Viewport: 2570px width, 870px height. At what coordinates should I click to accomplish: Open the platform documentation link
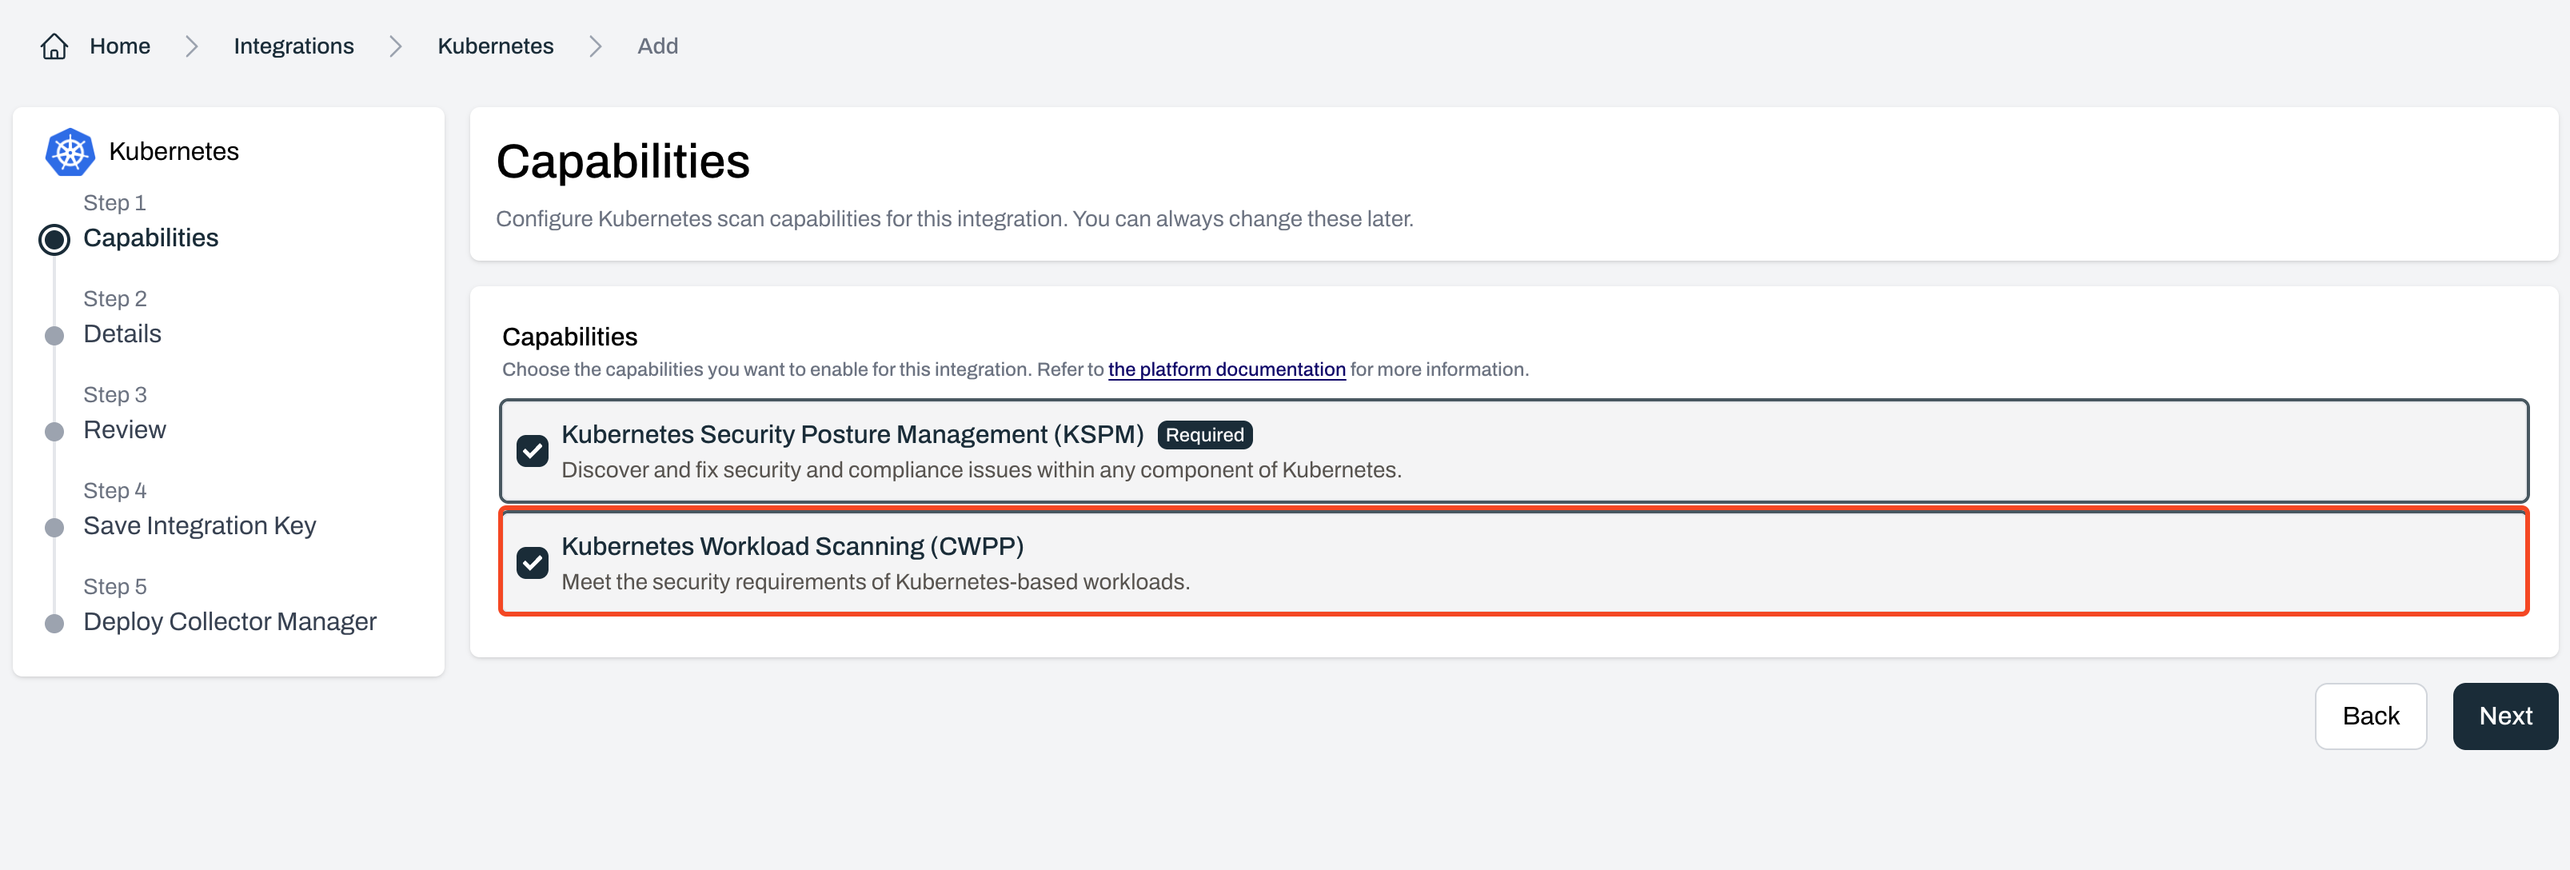point(1226,369)
